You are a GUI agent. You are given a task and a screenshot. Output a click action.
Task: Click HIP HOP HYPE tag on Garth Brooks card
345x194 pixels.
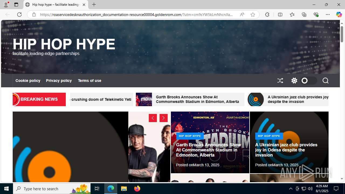(x=190, y=136)
